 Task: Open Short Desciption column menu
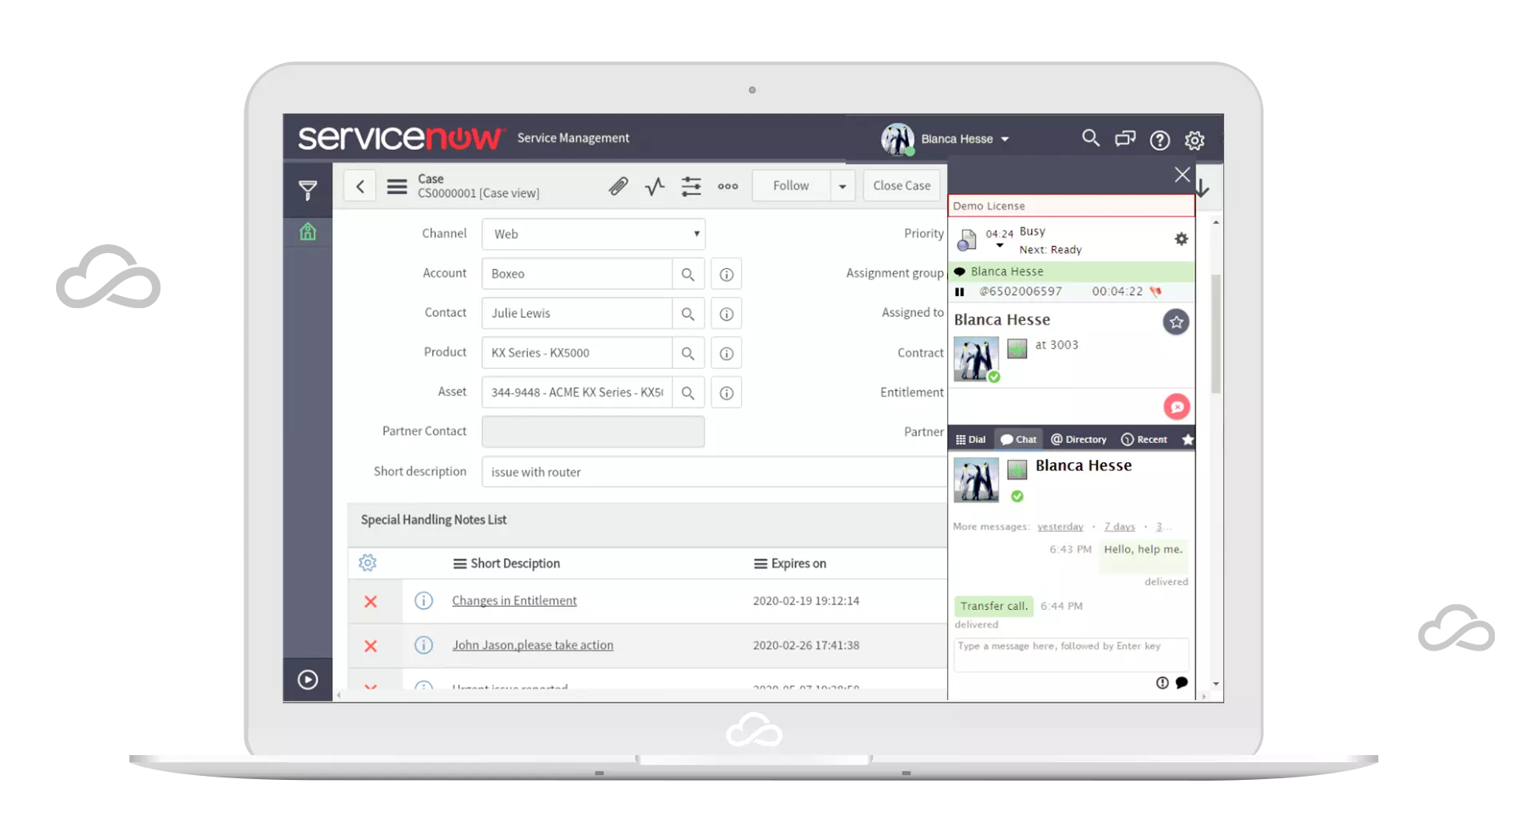click(x=460, y=564)
